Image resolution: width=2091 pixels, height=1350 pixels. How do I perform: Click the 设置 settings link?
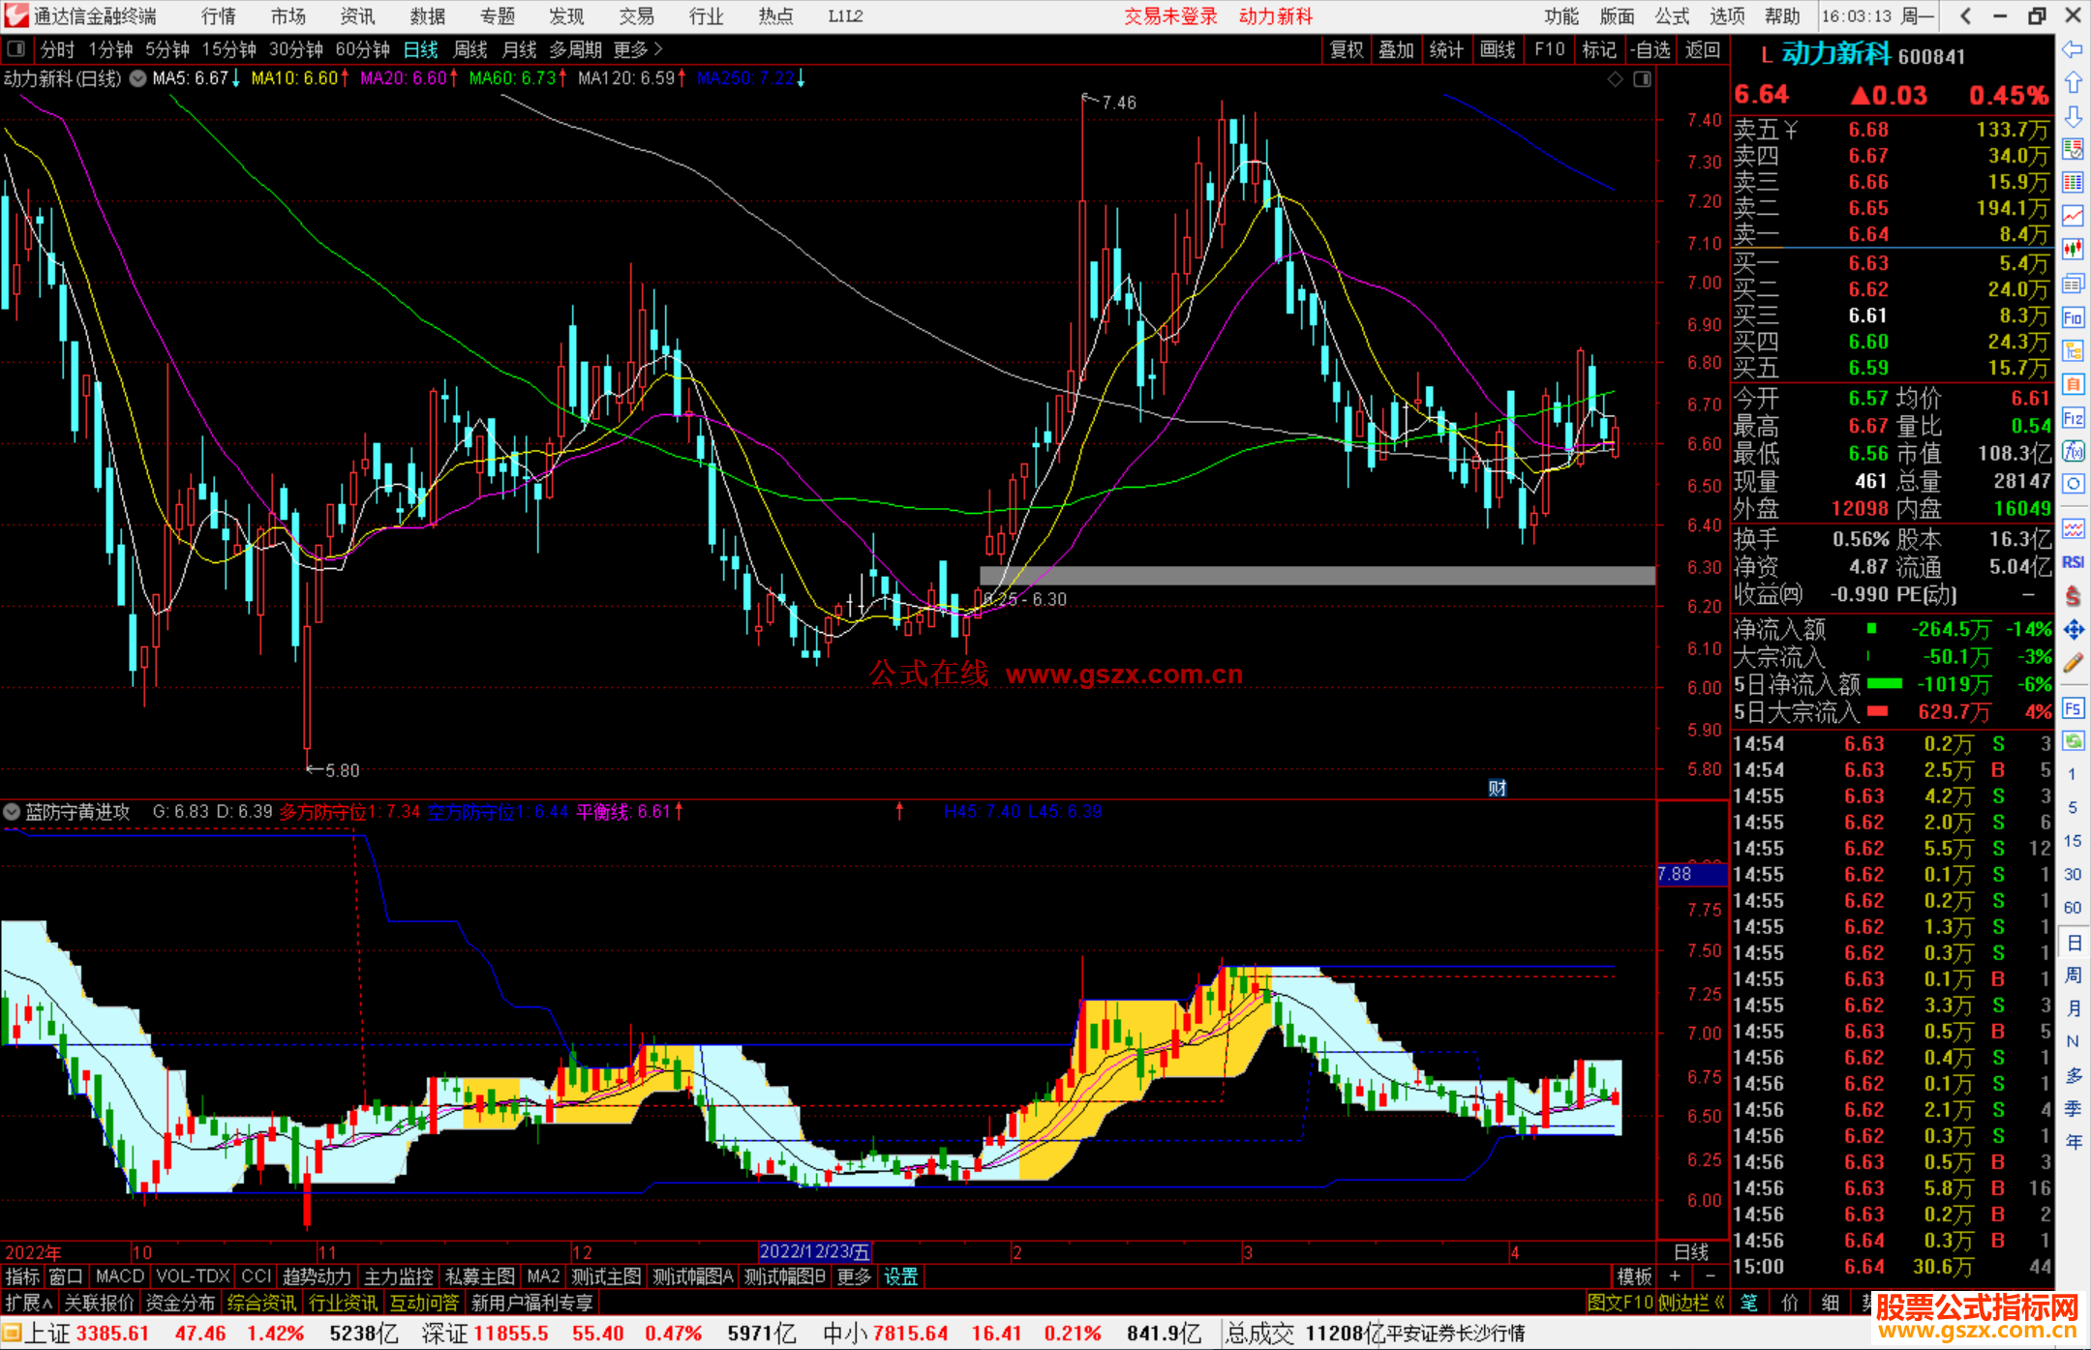click(900, 1276)
